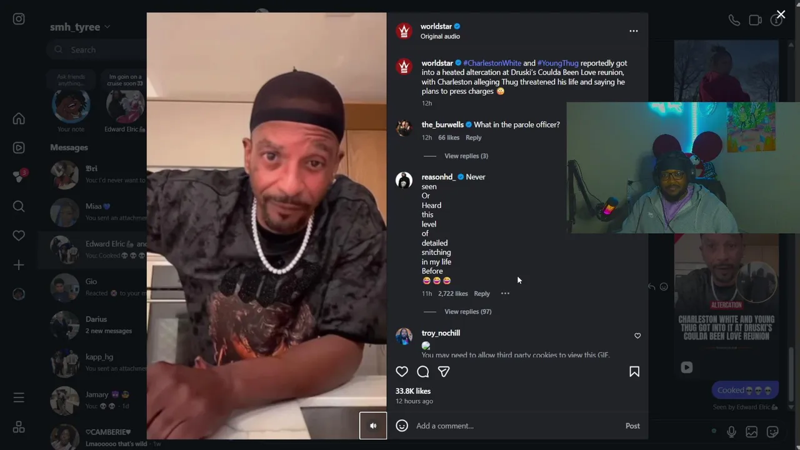
Task: Click the #CharlestonWhite hashtag link
Action: point(492,63)
